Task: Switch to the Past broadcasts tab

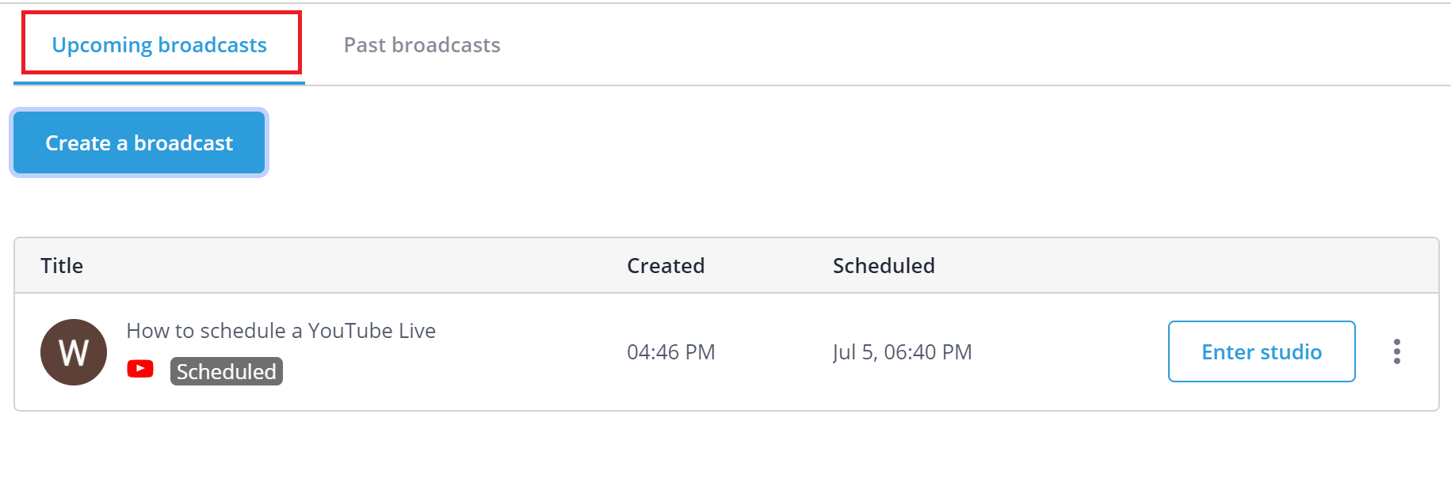Action: (422, 45)
